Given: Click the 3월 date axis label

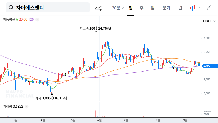Looking at the screenshot, I should click(15, 120).
